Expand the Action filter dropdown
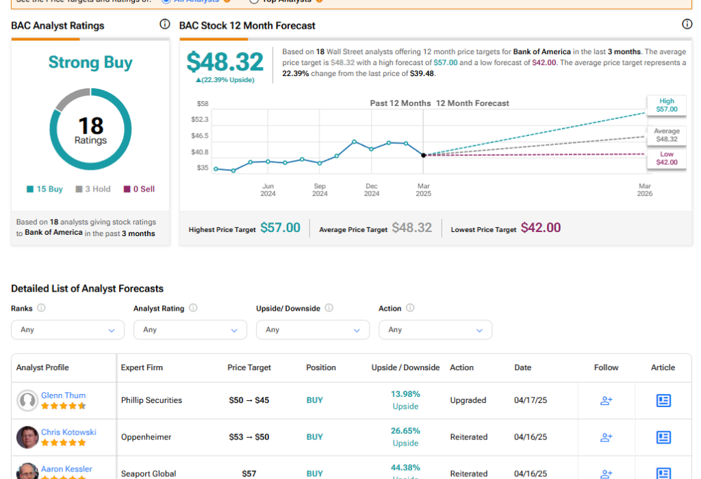The width and height of the screenshot is (701, 479). [x=435, y=330]
